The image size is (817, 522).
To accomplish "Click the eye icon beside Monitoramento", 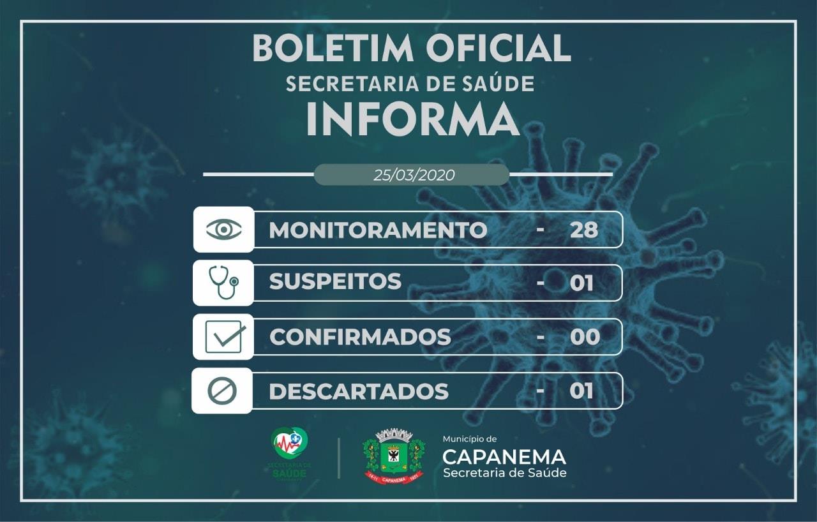I will point(223,230).
